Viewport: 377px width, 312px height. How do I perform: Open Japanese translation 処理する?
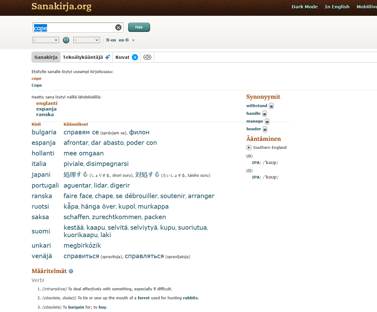(x=76, y=175)
